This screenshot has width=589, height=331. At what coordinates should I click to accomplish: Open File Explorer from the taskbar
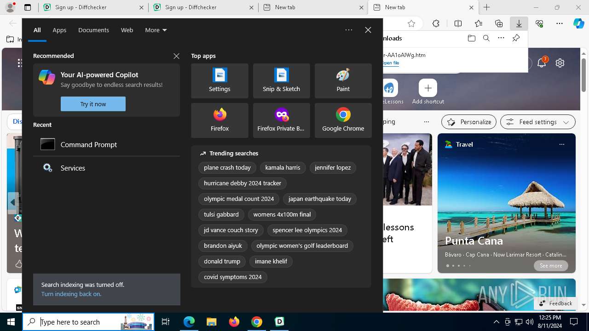(x=211, y=322)
